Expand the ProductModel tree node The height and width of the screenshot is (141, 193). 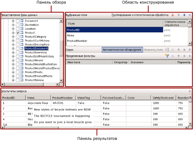point(13,60)
